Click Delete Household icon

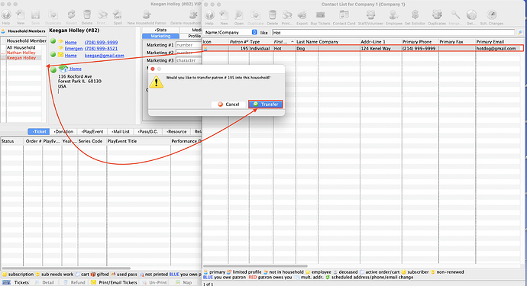pyautogui.click(x=193, y=14)
